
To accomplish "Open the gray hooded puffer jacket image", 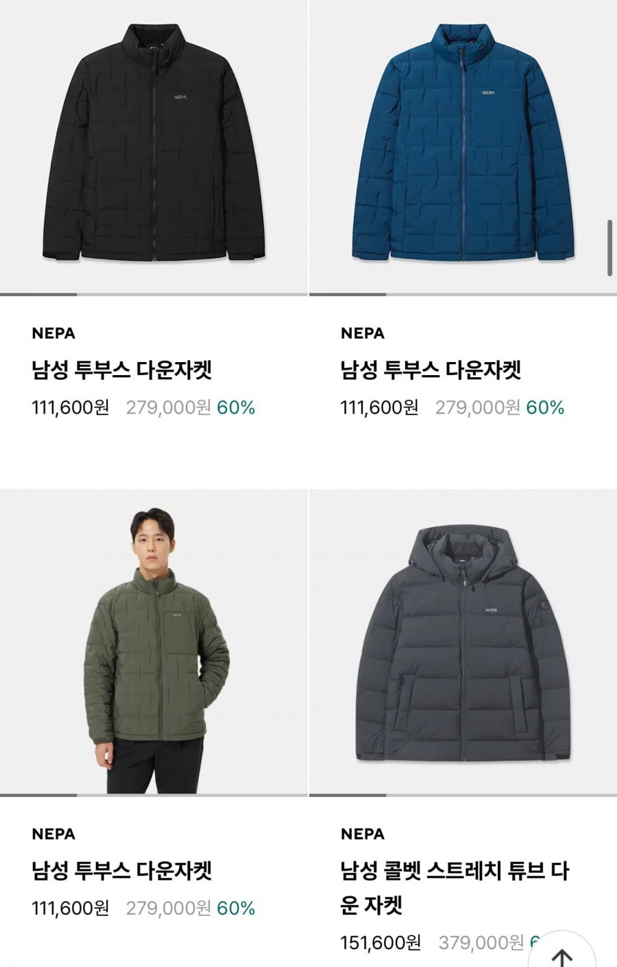I will coord(463,641).
